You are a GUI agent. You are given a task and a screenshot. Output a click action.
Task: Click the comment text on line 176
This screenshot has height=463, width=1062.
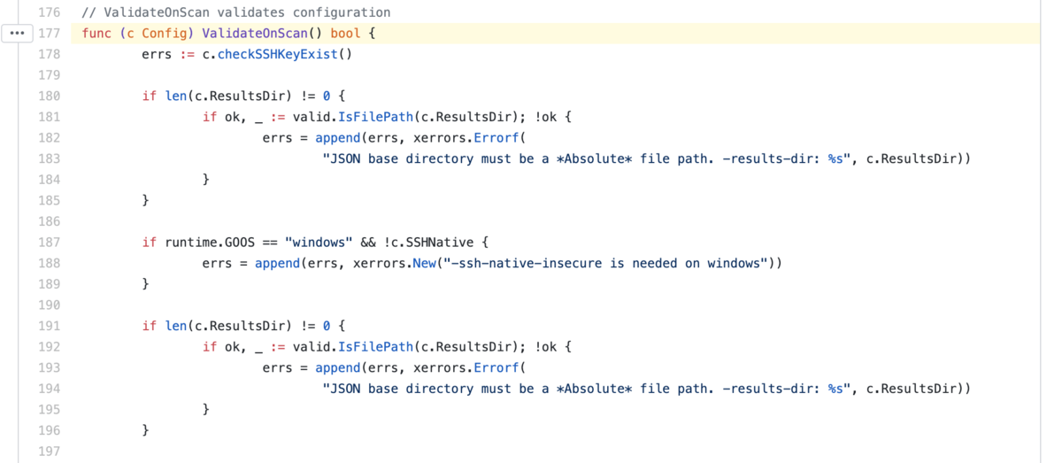235,12
